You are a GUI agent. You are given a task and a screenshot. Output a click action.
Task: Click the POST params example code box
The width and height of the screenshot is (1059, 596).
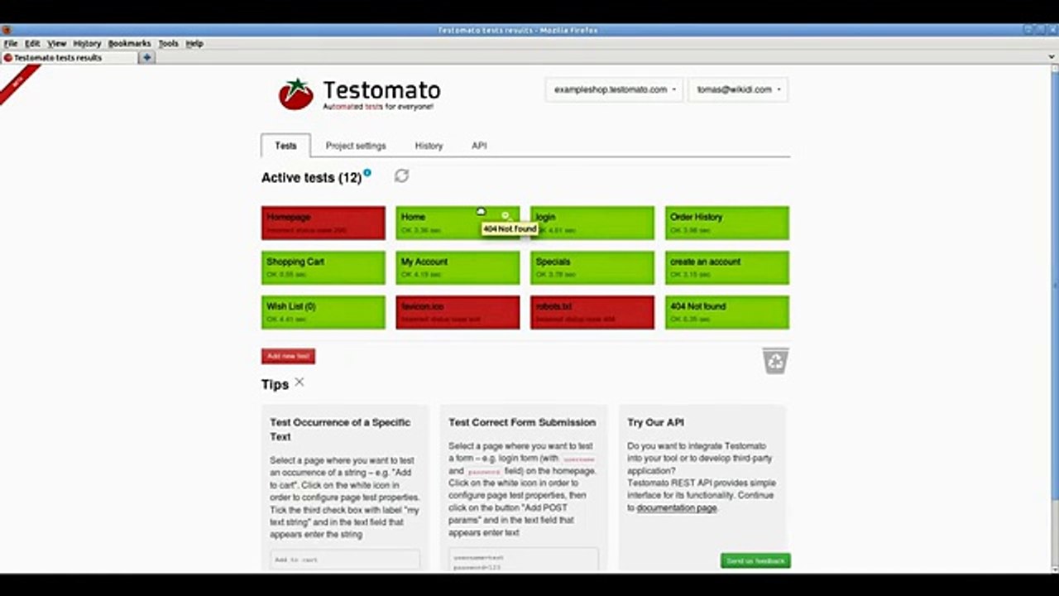pos(524,560)
